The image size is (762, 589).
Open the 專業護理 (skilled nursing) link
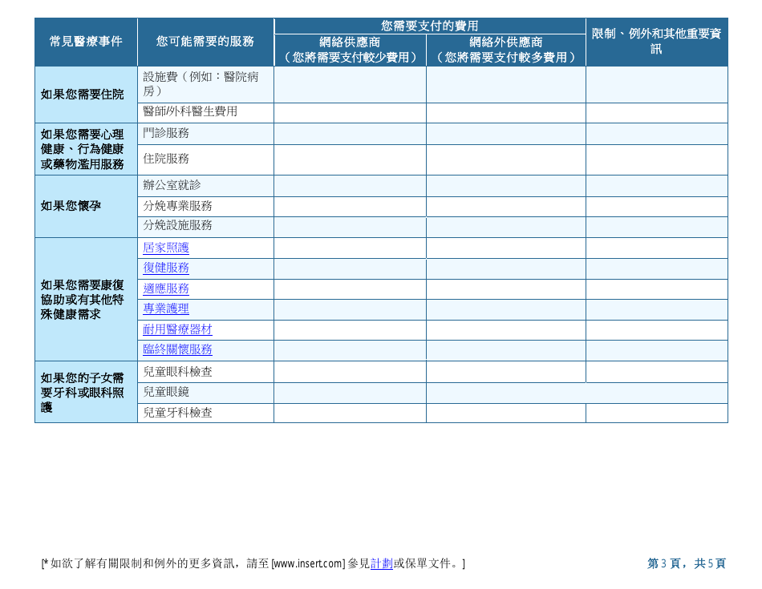tap(165, 309)
